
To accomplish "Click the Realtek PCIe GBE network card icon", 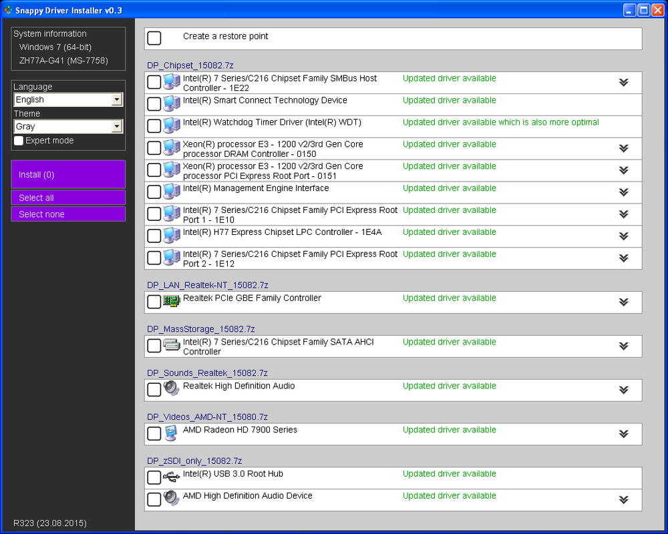I will pos(172,301).
